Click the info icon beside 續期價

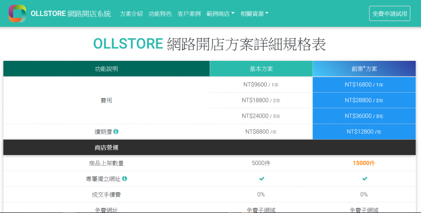tap(116, 131)
